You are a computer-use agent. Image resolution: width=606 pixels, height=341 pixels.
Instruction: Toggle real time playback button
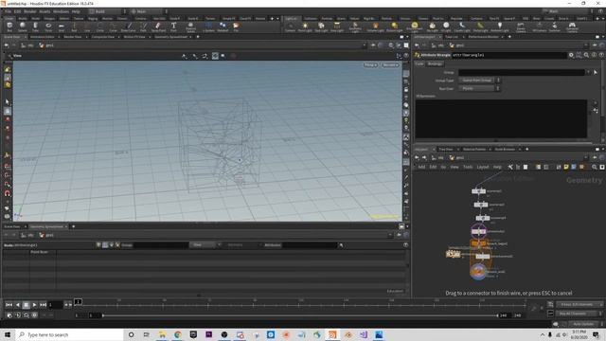pyautogui.click(x=9, y=315)
